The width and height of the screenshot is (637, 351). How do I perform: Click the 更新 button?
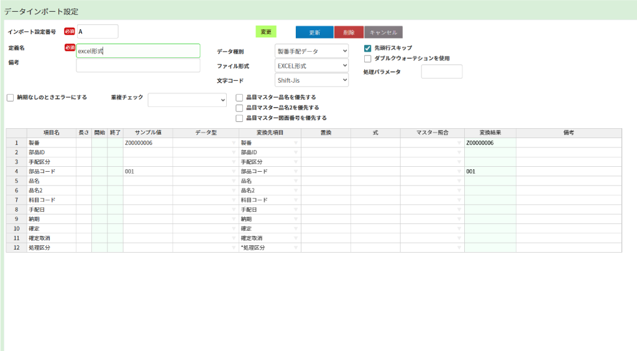[314, 32]
